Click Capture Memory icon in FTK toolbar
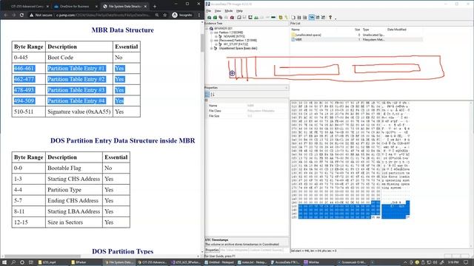 (273, 18)
